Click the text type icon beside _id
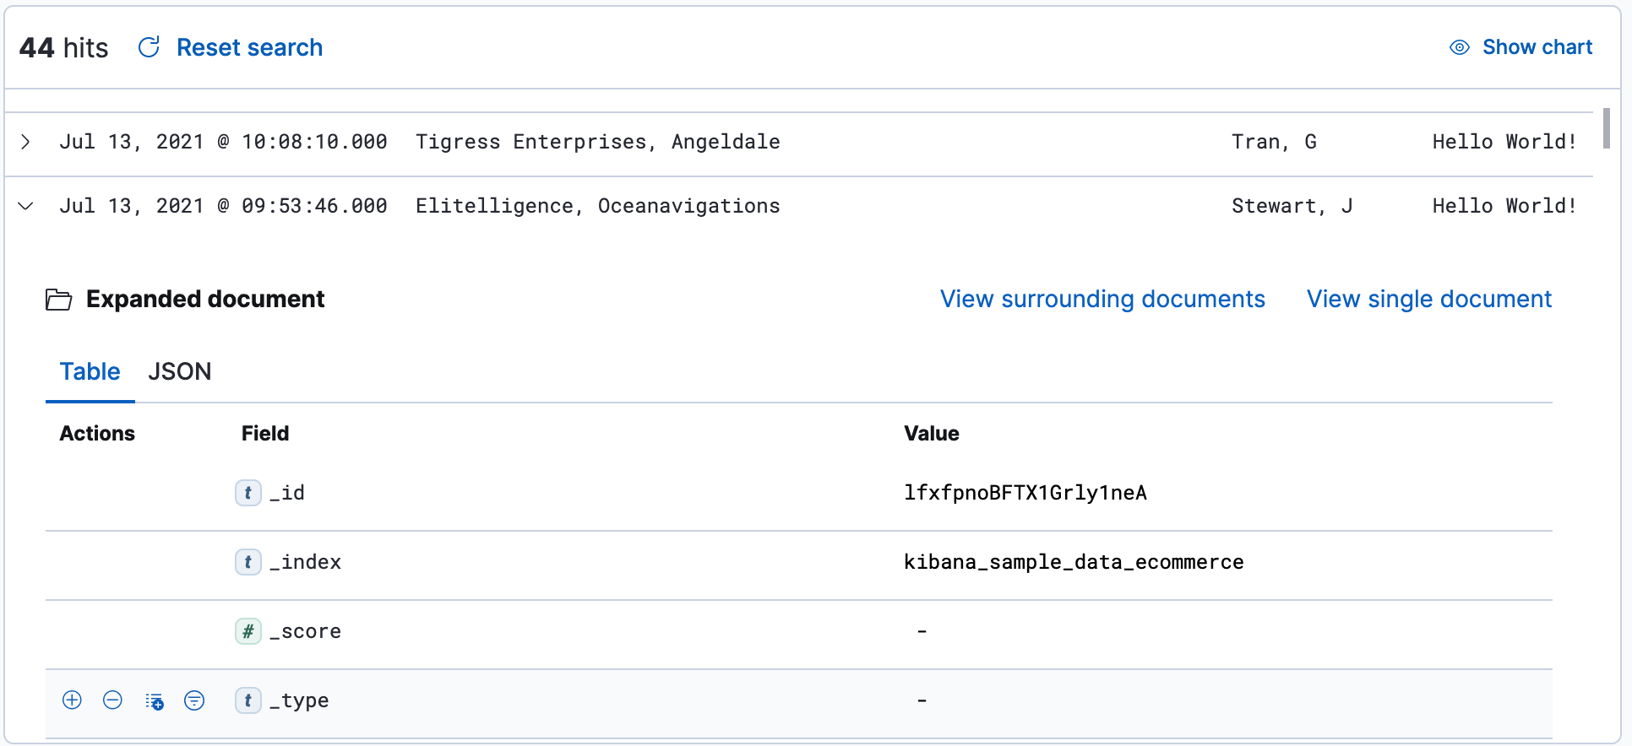Viewport: 1632px width, 746px height. 248,493
